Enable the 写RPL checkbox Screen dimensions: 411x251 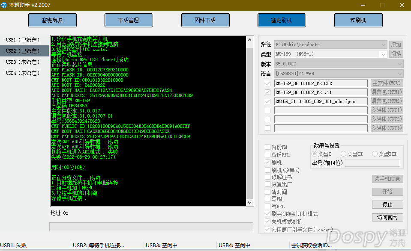(x=267, y=206)
